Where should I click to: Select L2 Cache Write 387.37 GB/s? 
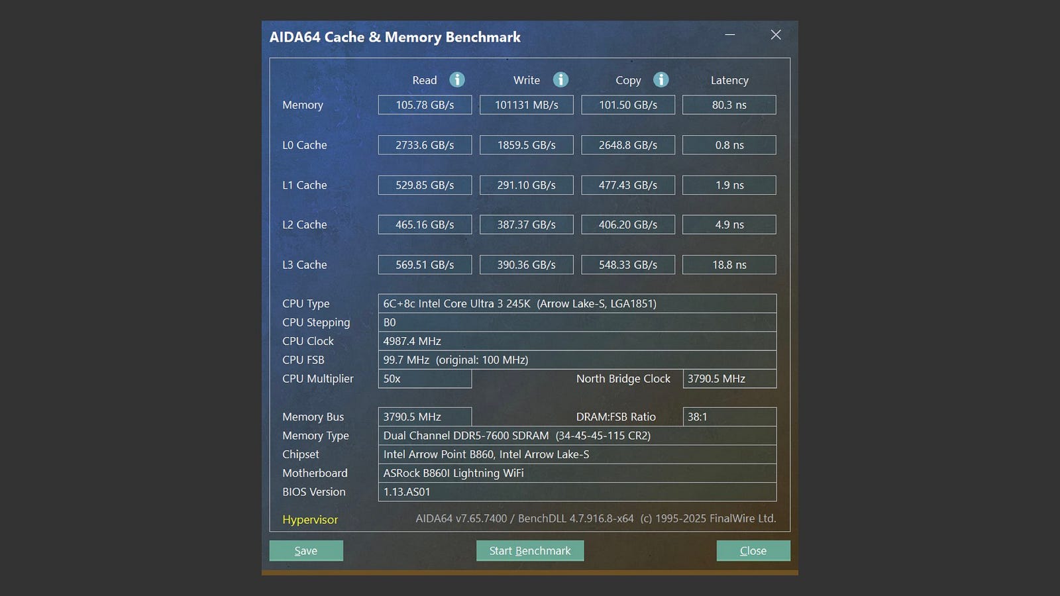(527, 224)
